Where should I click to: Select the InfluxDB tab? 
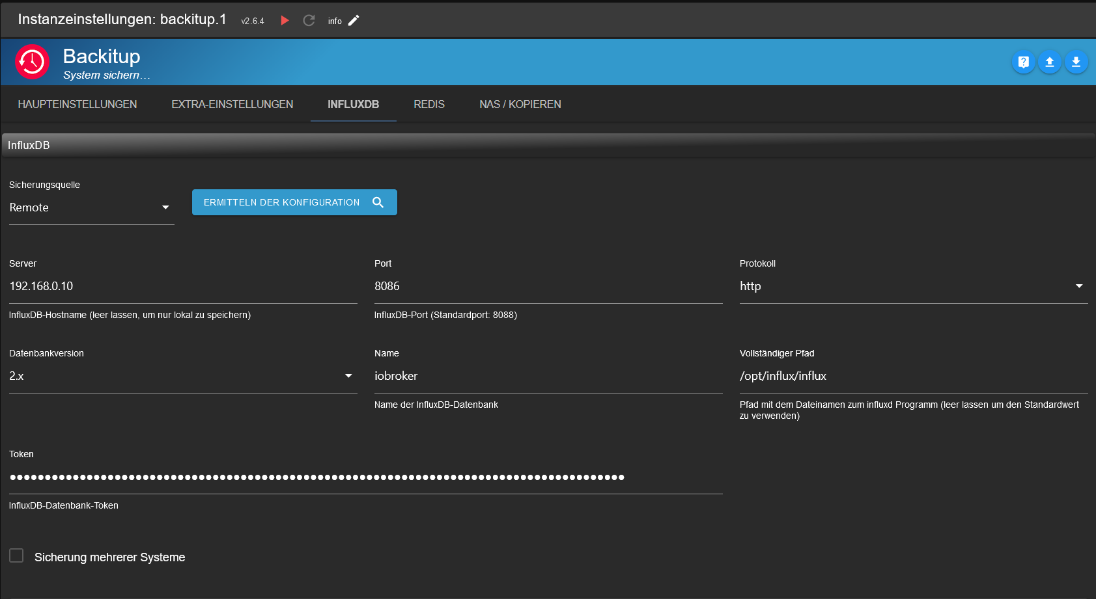point(354,104)
